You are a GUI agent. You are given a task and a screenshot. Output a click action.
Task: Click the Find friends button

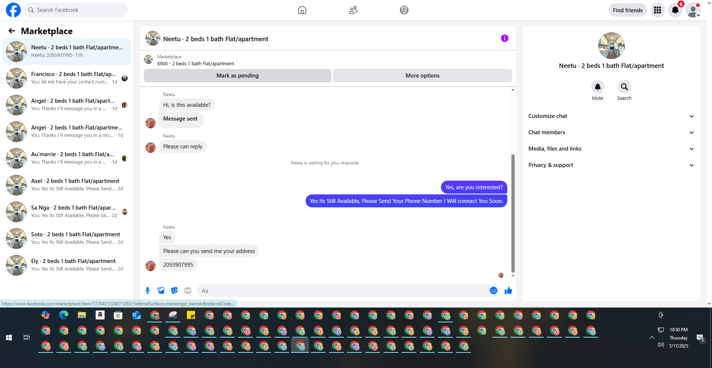point(628,10)
